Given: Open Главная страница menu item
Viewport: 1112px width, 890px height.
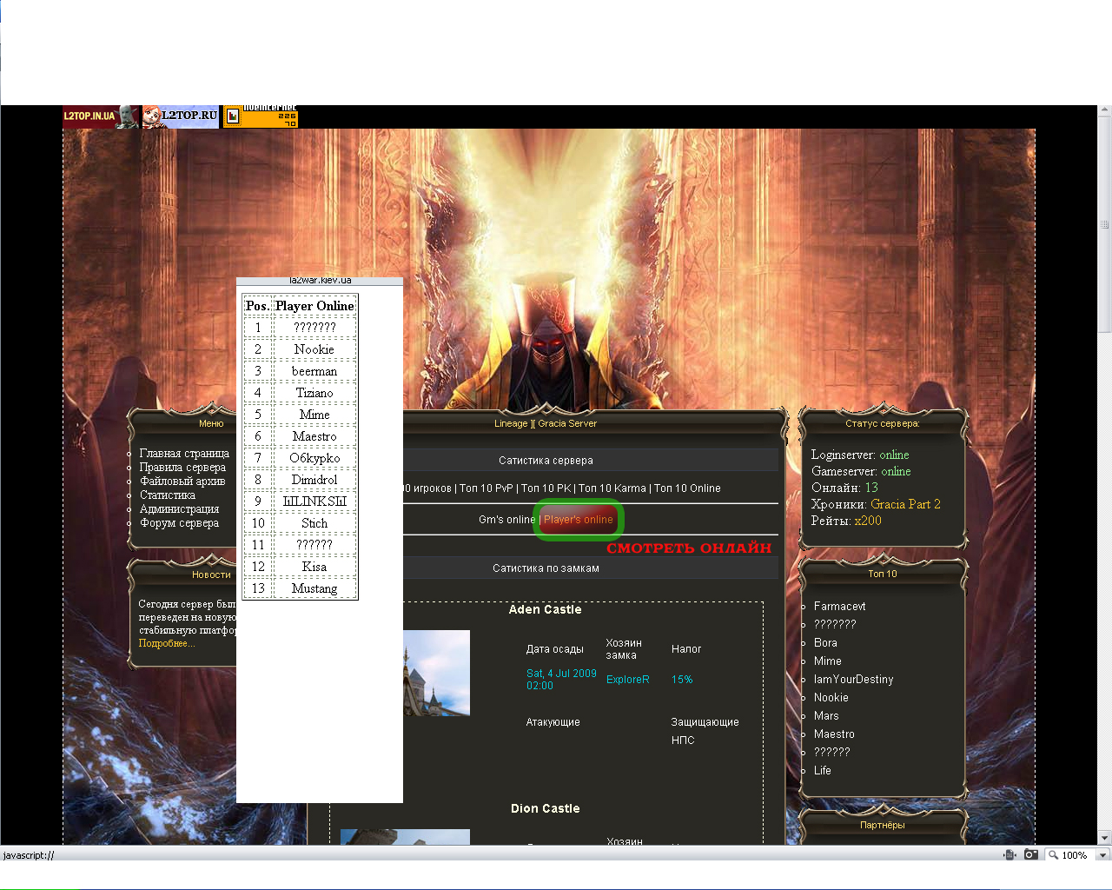Looking at the screenshot, I should [x=184, y=454].
